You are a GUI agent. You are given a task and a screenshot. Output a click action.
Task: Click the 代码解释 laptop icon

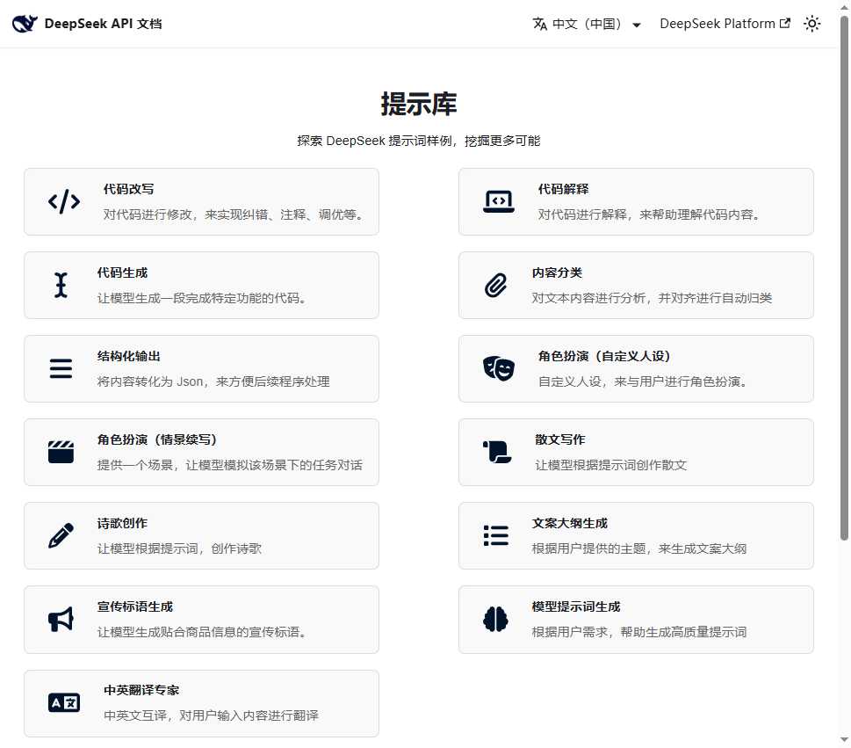pos(497,201)
